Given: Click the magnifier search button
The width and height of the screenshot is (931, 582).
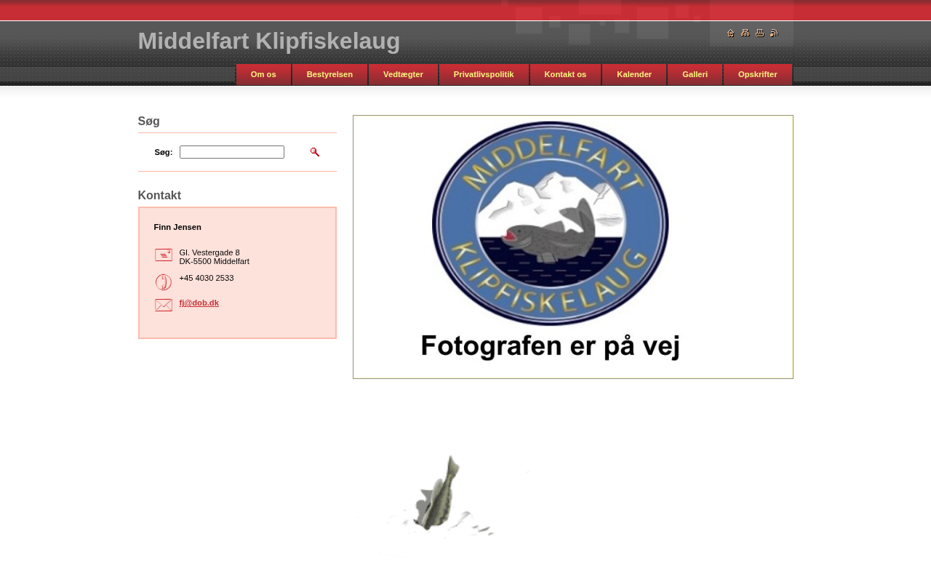Looking at the screenshot, I should [x=315, y=152].
